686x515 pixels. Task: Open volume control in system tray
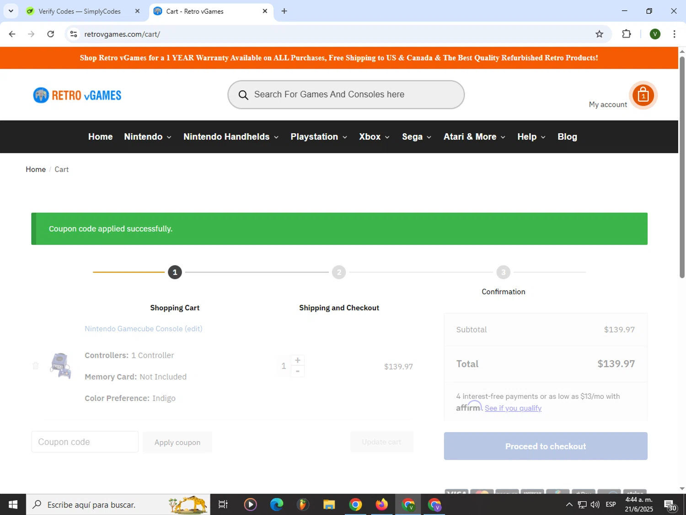(595, 504)
